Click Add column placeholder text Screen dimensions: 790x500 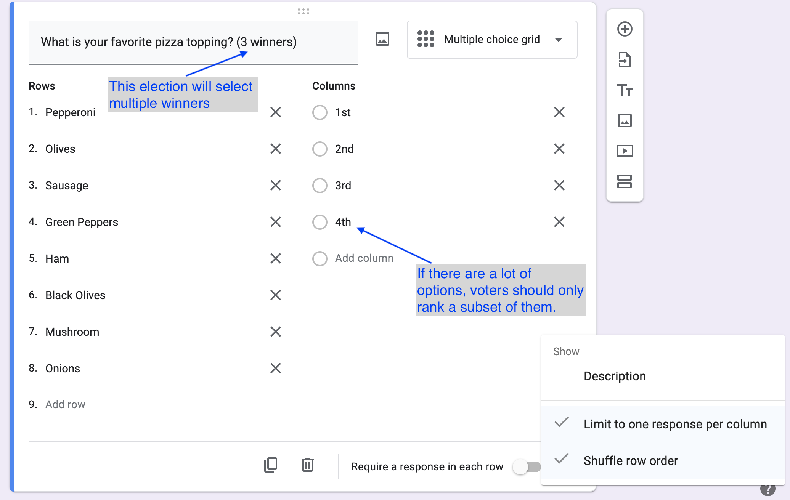(364, 258)
